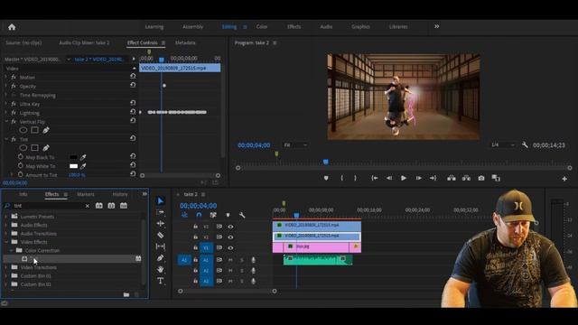Screen dimensions: 578x325
Task: Select the Ripple Edit tool
Action: (x=161, y=223)
